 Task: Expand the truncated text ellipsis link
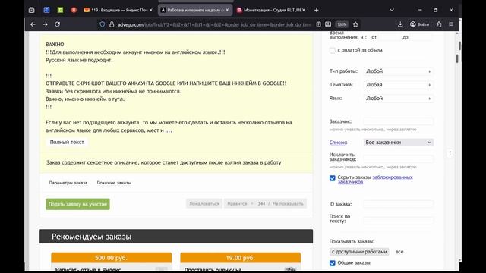169,131
